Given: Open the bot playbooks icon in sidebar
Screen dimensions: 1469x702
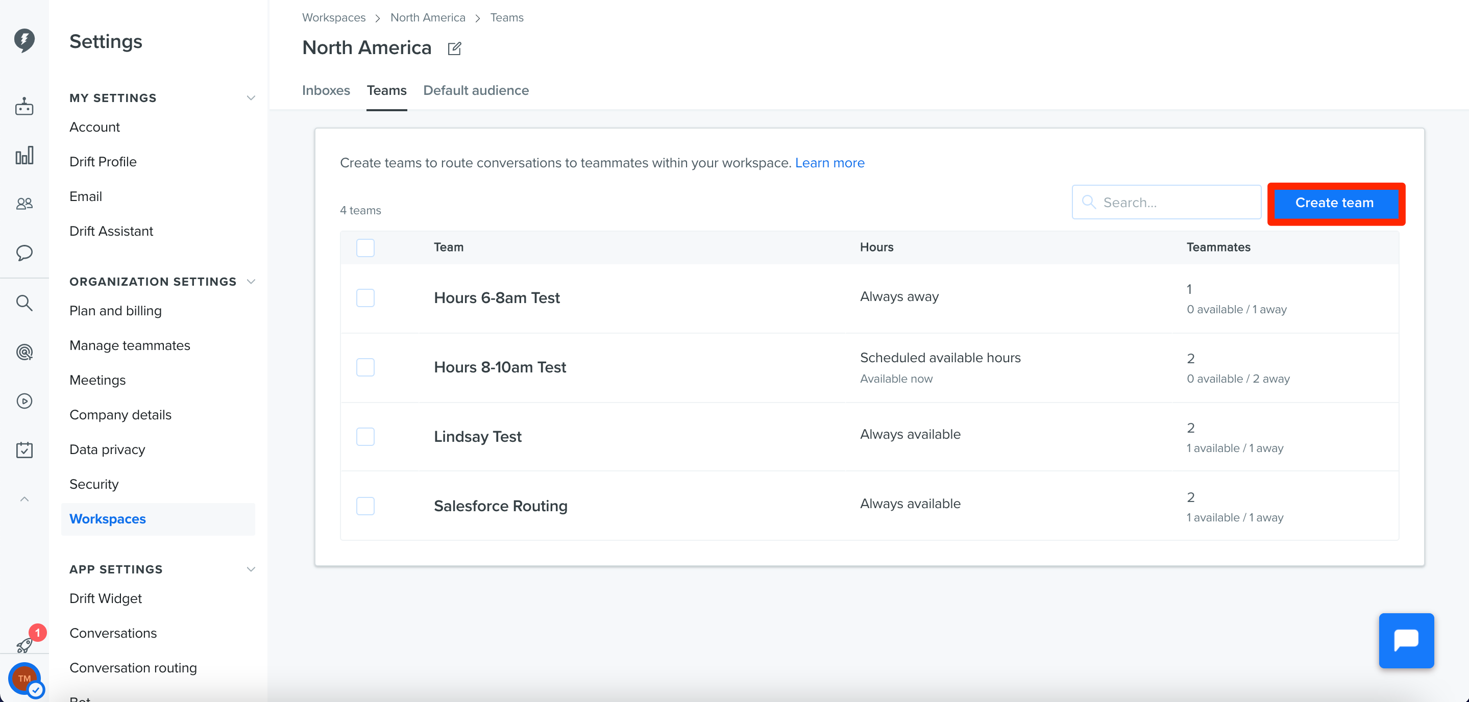Looking at the screenshot, I should coord(24,107).
